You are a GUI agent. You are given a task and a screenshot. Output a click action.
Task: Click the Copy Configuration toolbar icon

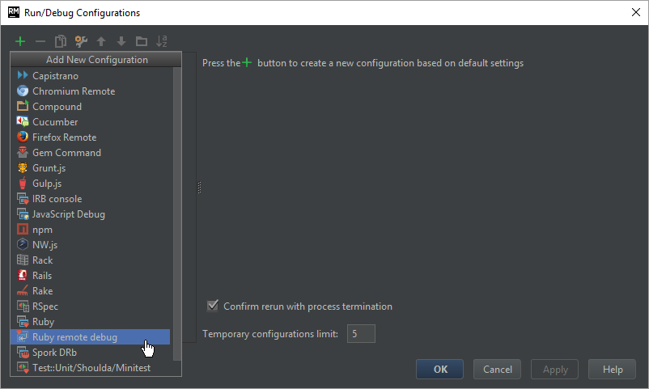[x=61, y=41]
